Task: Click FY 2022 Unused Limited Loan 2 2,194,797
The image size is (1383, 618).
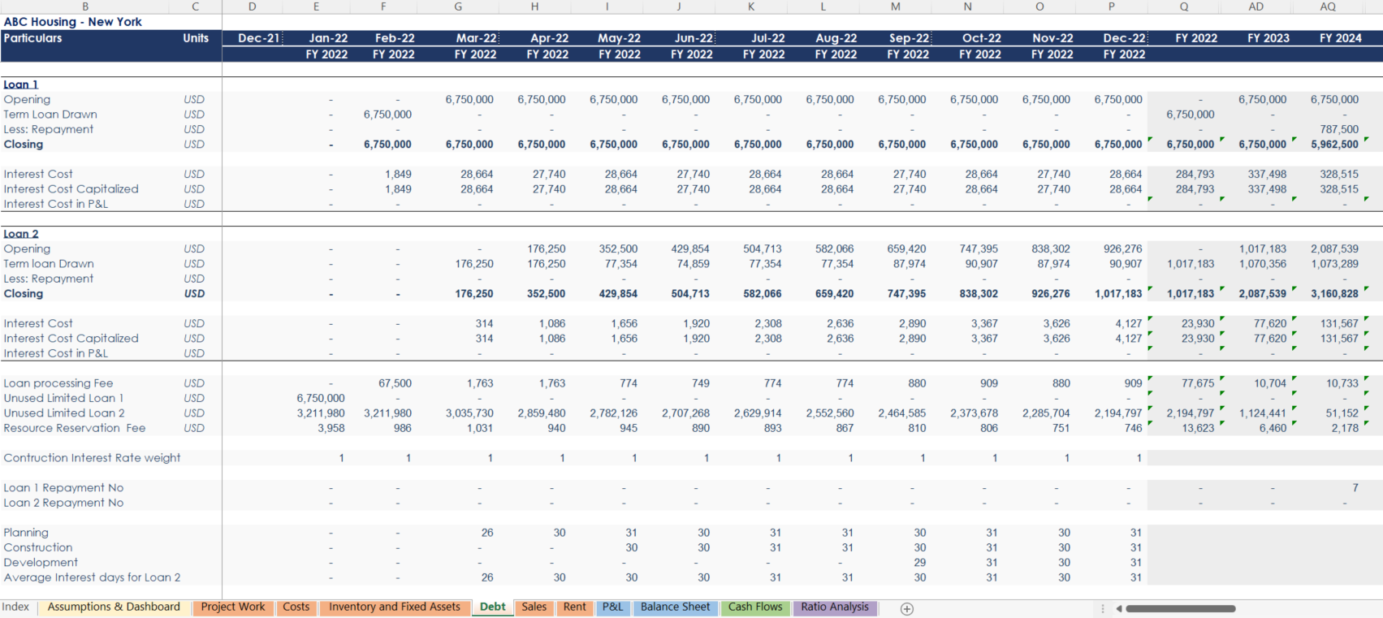Action: (1191, 413)
